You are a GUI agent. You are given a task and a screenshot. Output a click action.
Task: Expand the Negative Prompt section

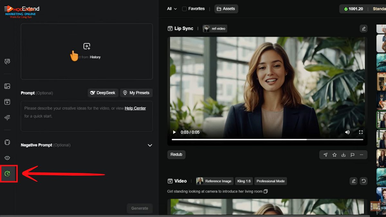(x=150, y=145)
